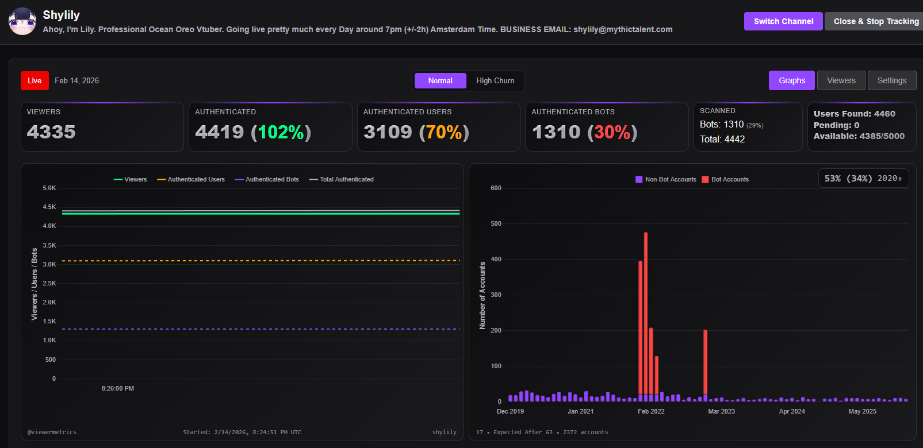Open the Settings tab
The width and height of the screenshot is (923, 448).
point(891,80)
